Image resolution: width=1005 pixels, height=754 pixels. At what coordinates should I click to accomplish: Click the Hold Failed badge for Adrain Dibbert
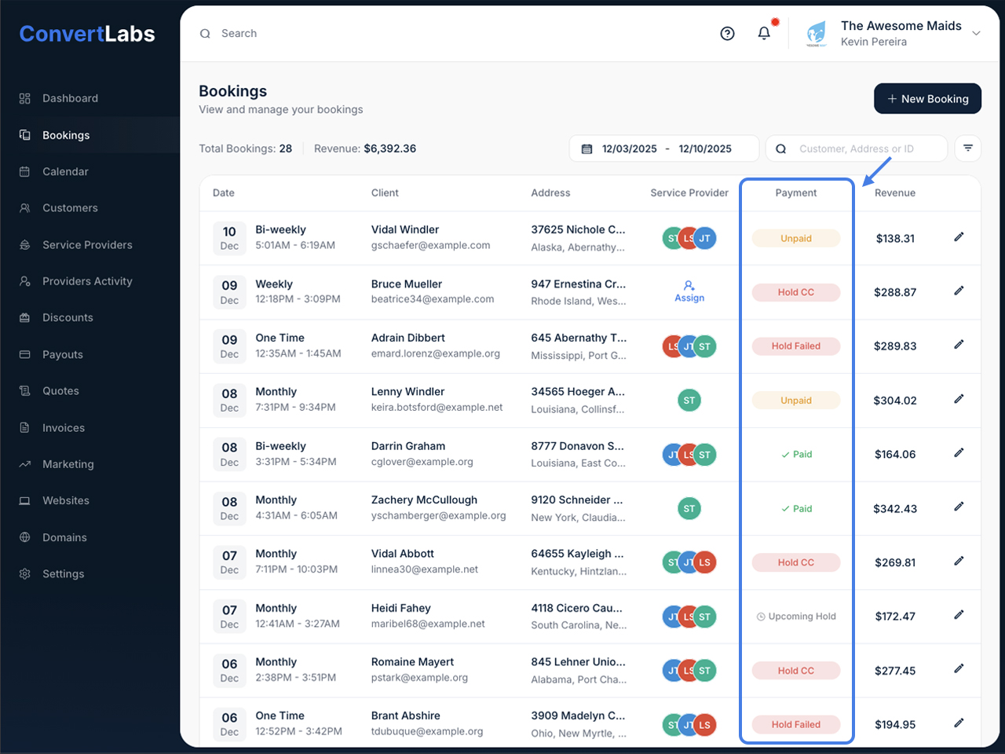pos(795,346)
